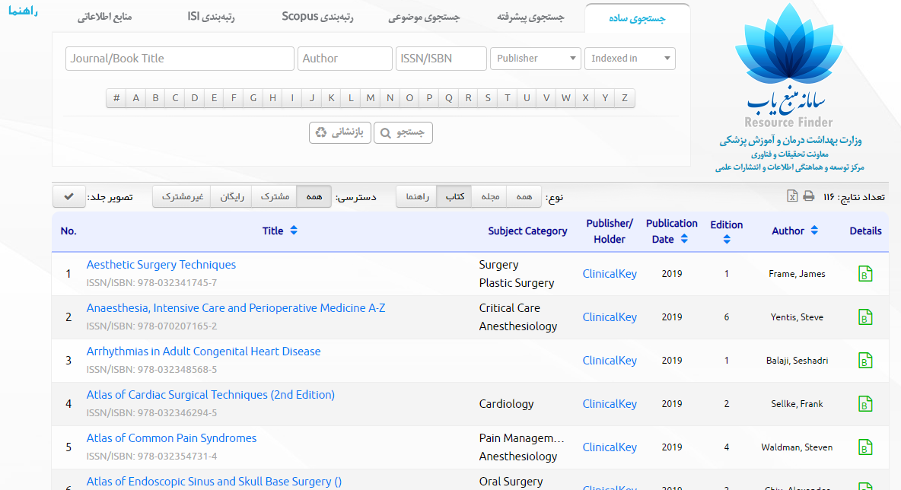Sort by Author column arrows
This screenshot has width=901, height=490.
(814, 231)
